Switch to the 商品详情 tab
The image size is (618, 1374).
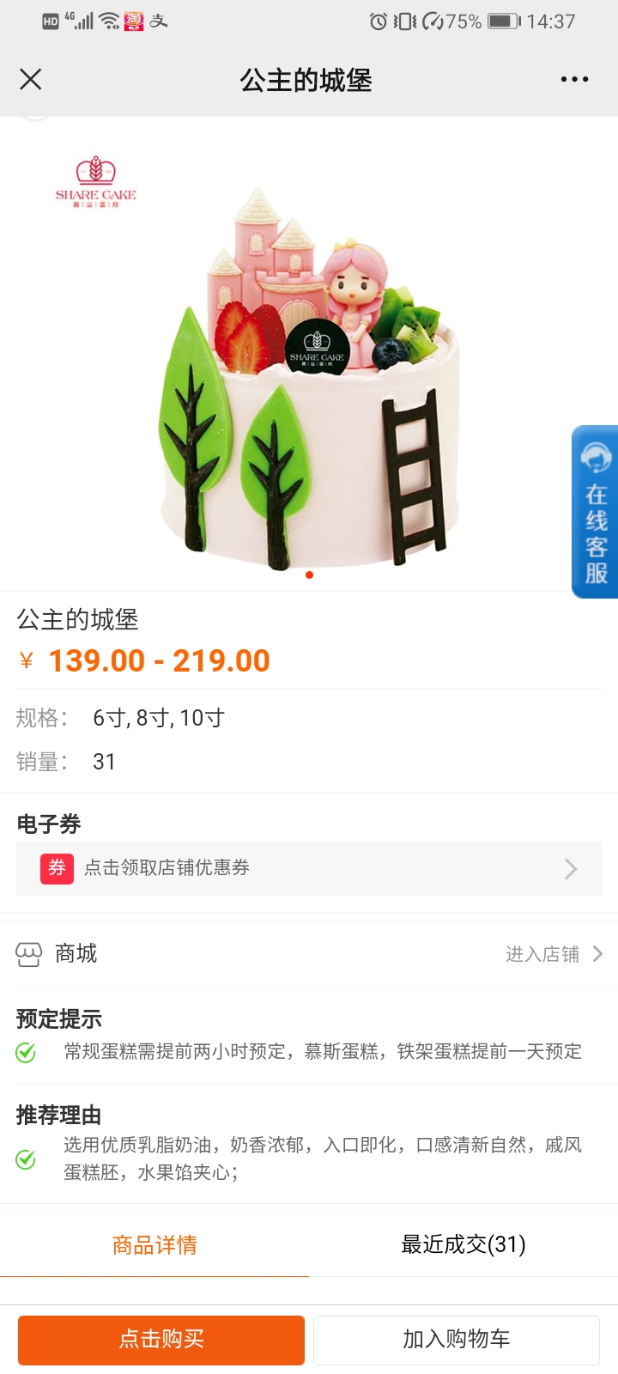click(154, 1245)
